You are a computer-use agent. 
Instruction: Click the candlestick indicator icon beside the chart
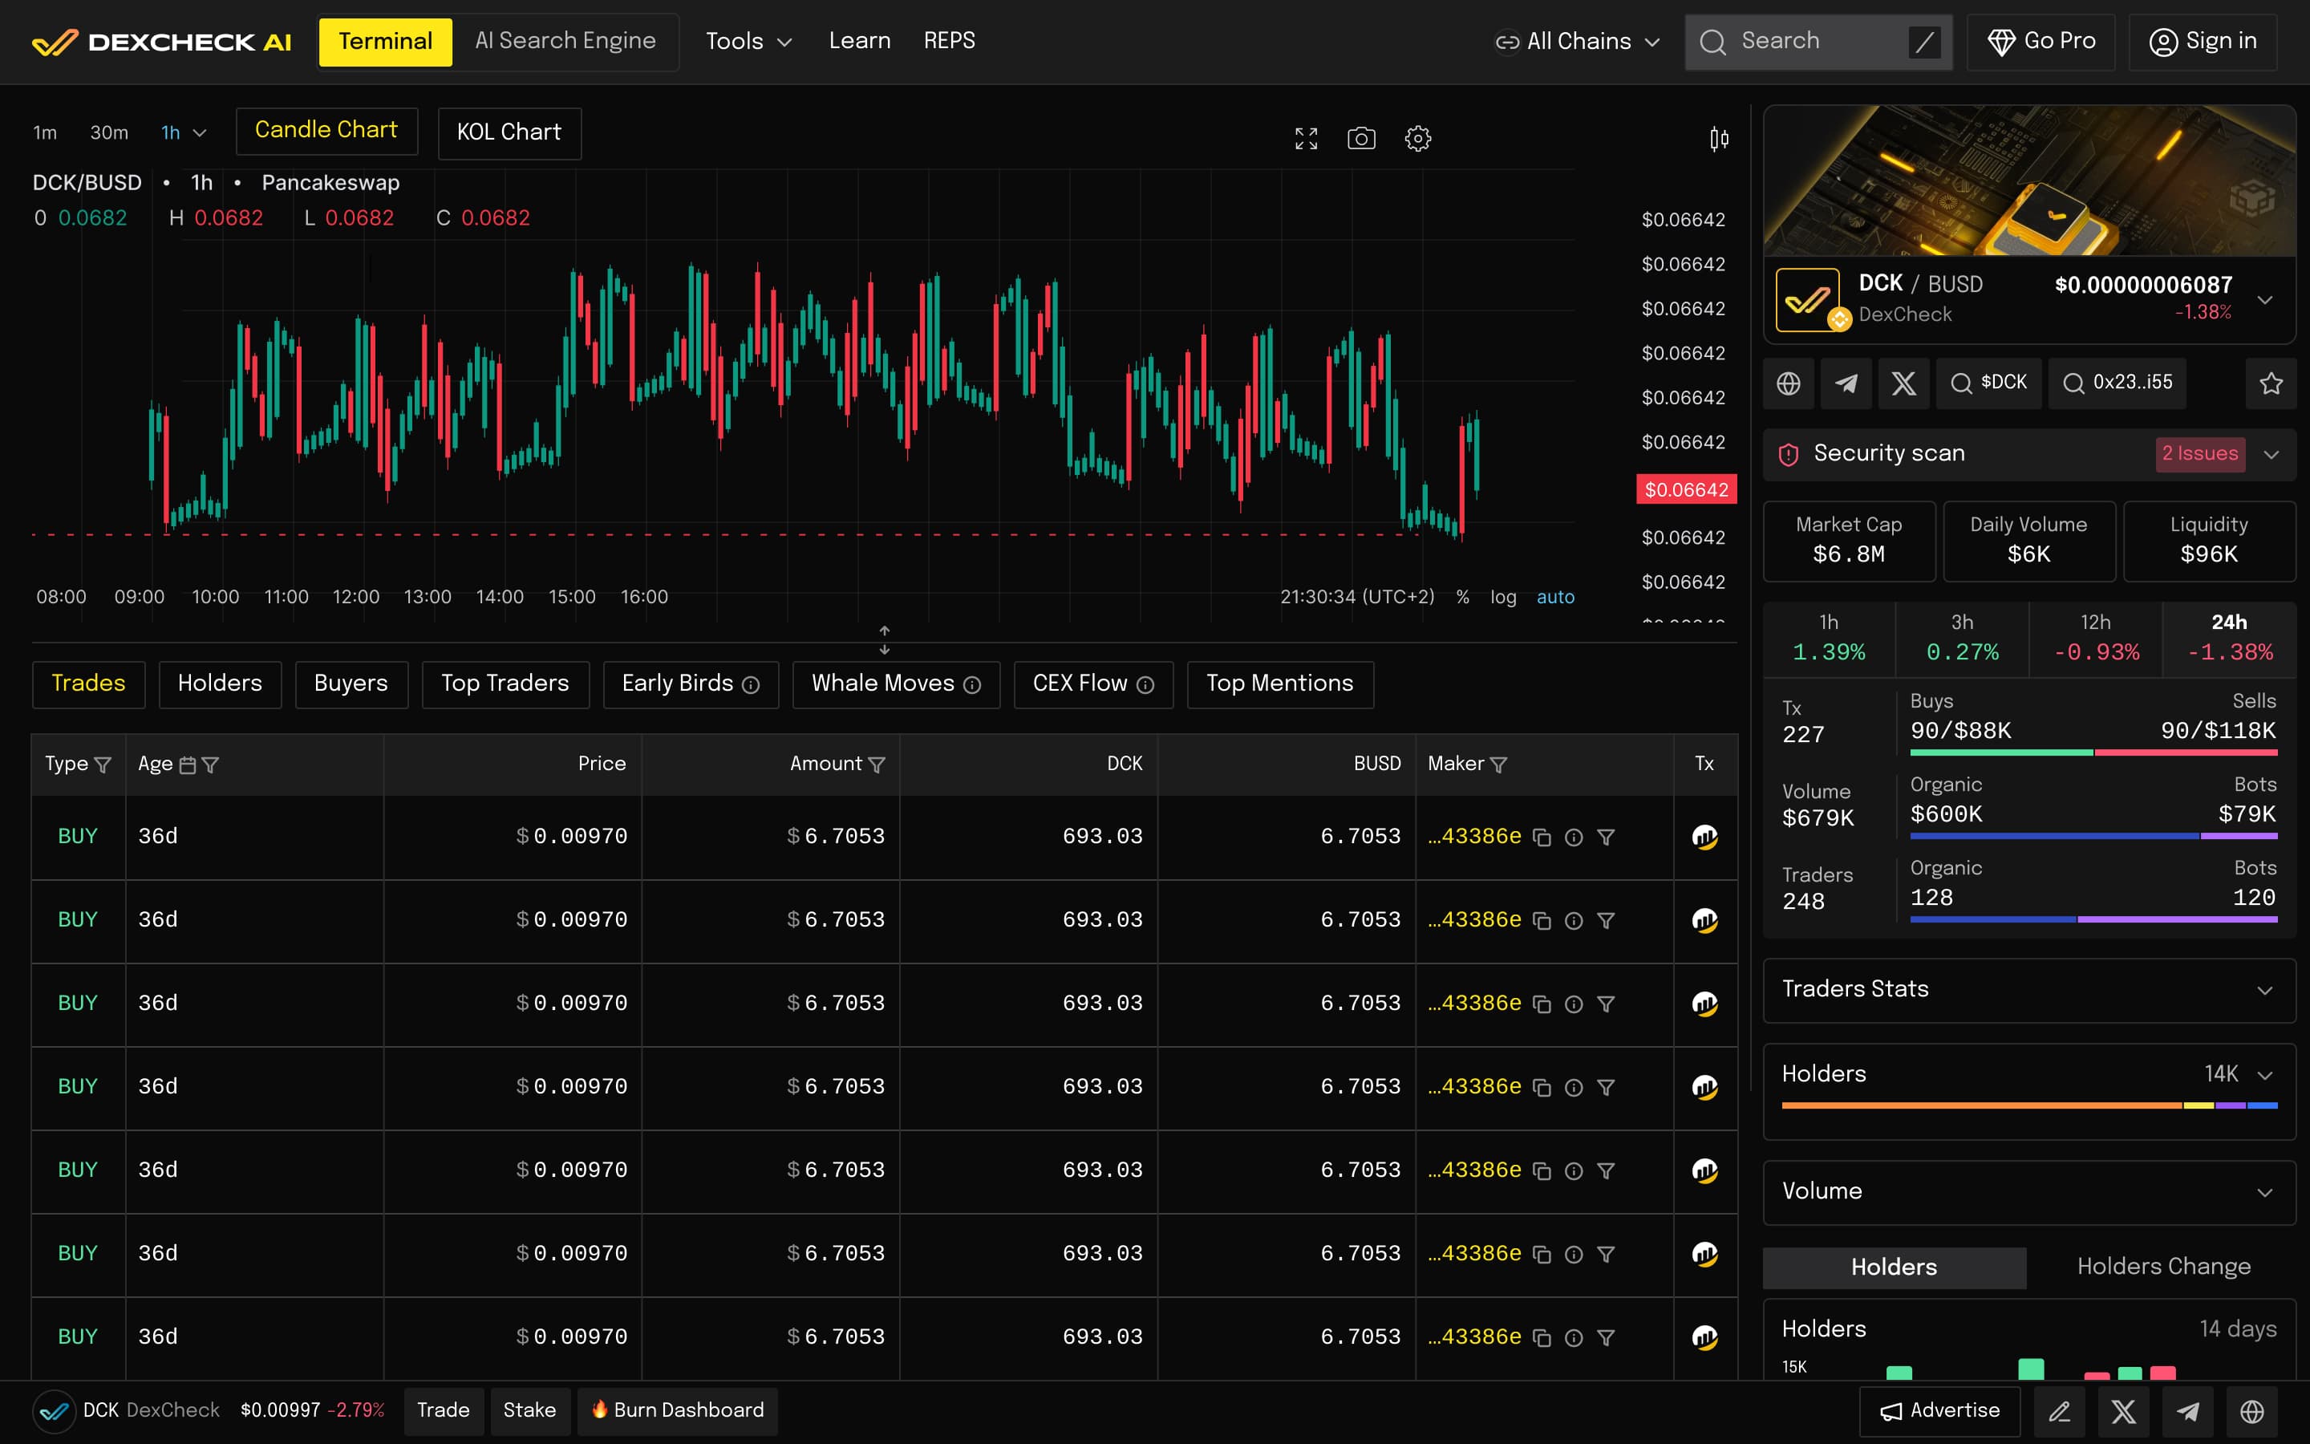1719,140
